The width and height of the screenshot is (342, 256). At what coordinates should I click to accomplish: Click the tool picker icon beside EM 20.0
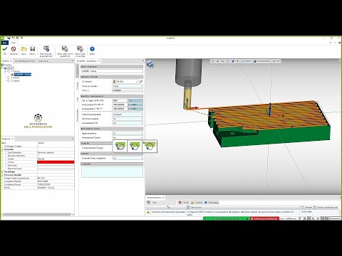(141, 82)
